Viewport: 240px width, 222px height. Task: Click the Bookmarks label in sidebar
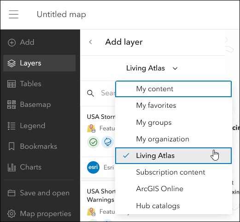[x=39, y=146]
